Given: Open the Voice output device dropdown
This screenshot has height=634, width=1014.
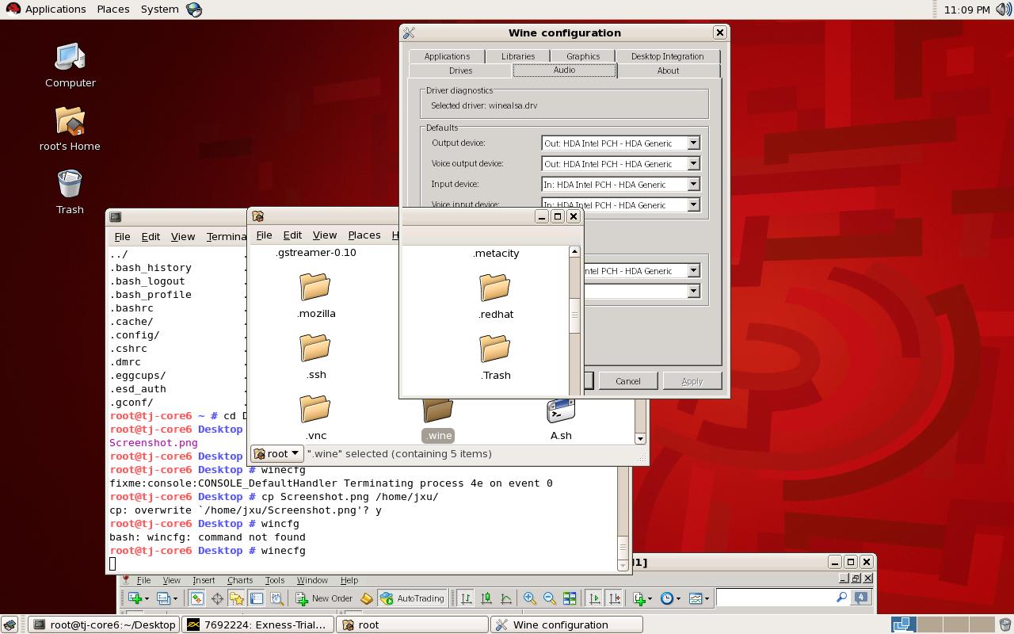Looking at the screenshot, I should [x=693, y=164].
